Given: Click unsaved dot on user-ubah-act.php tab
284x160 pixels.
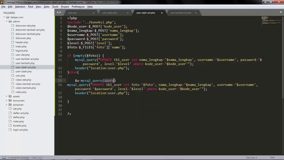Looking at the screenshot, I should click(x=162, y=13).
